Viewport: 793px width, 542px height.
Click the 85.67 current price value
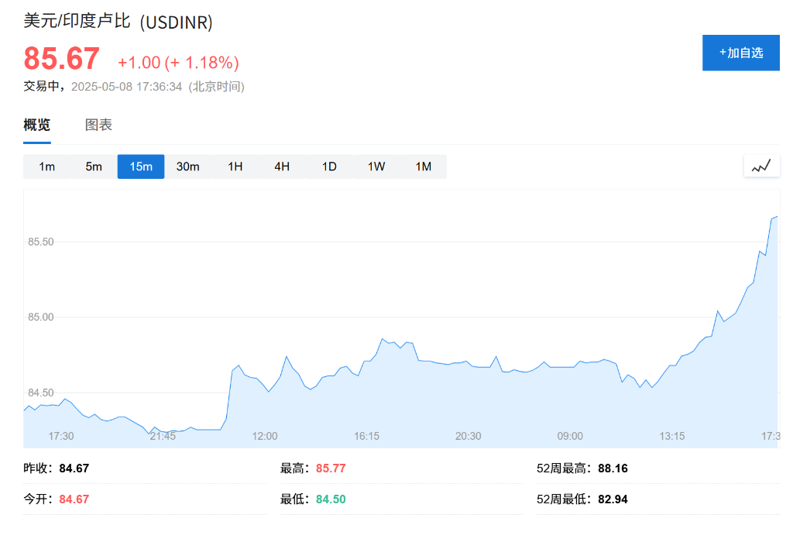62,60
